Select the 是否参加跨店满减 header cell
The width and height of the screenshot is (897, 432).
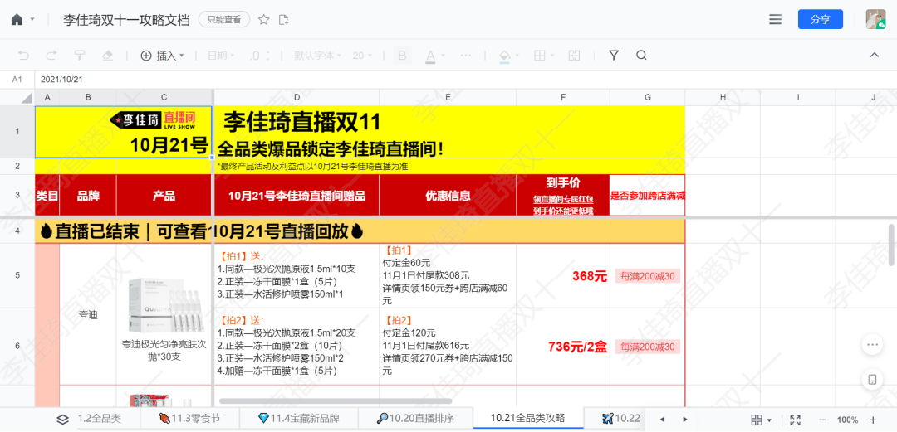click(x=647, y=196)
